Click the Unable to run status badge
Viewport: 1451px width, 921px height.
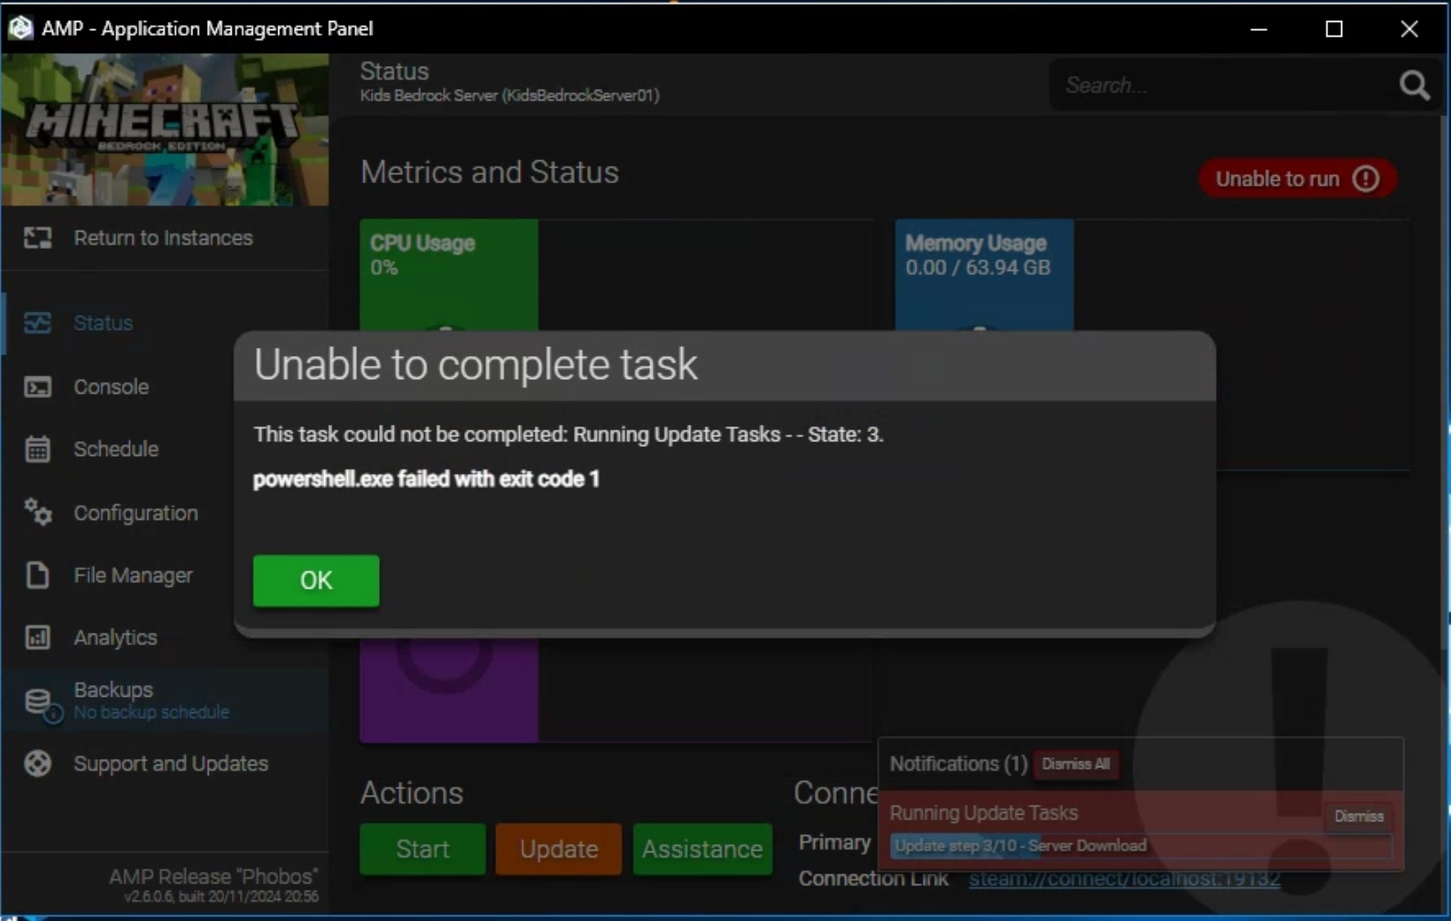click(1297, 179)
